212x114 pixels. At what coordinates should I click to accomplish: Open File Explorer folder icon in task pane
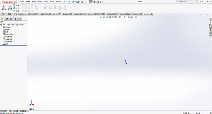211,25
